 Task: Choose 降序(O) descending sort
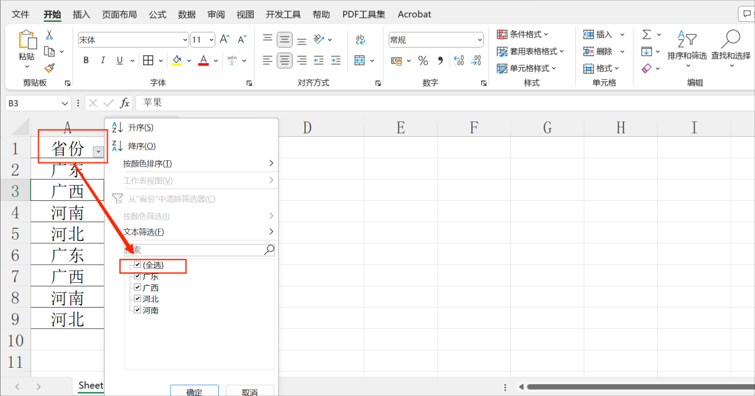[x=191, y=146]
